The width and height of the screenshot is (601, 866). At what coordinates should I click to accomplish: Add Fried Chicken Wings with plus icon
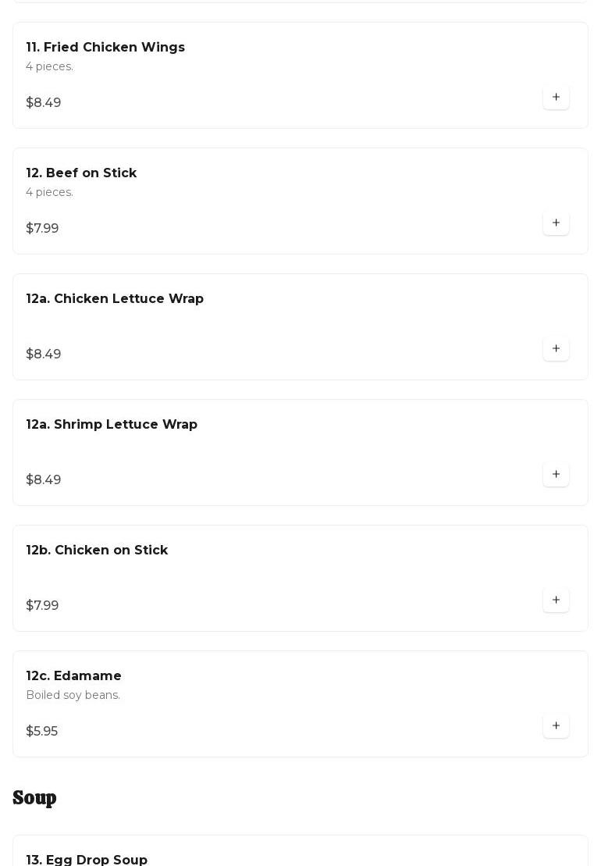(x=556, y=97)
